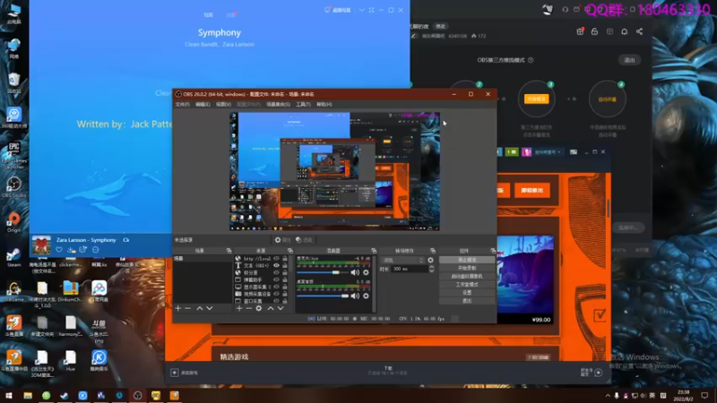This screenshot has width=717, height=403.
Task: Move scene down in OBS scenes list
Action: tap(210, 308)
